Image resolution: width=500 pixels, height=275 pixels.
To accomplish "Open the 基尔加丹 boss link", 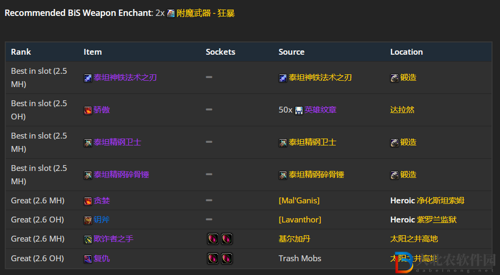I will 294,239.
